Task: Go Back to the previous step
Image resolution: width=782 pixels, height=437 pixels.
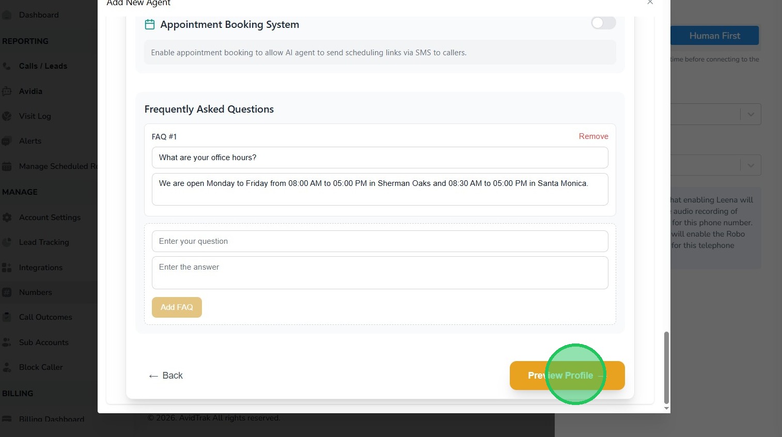Action: point(166,376)
